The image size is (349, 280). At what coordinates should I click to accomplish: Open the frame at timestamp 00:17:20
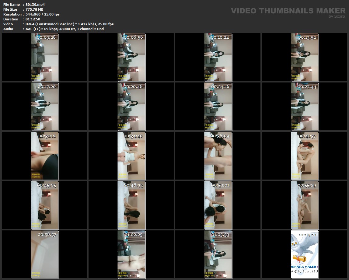44,107
